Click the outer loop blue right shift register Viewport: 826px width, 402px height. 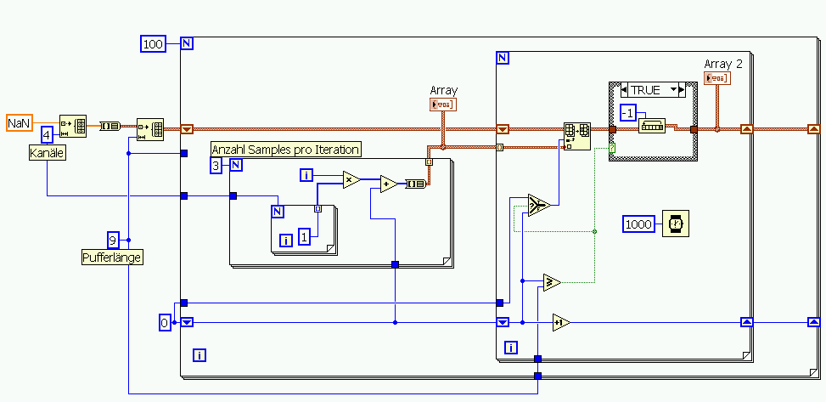tap(814, 322)
